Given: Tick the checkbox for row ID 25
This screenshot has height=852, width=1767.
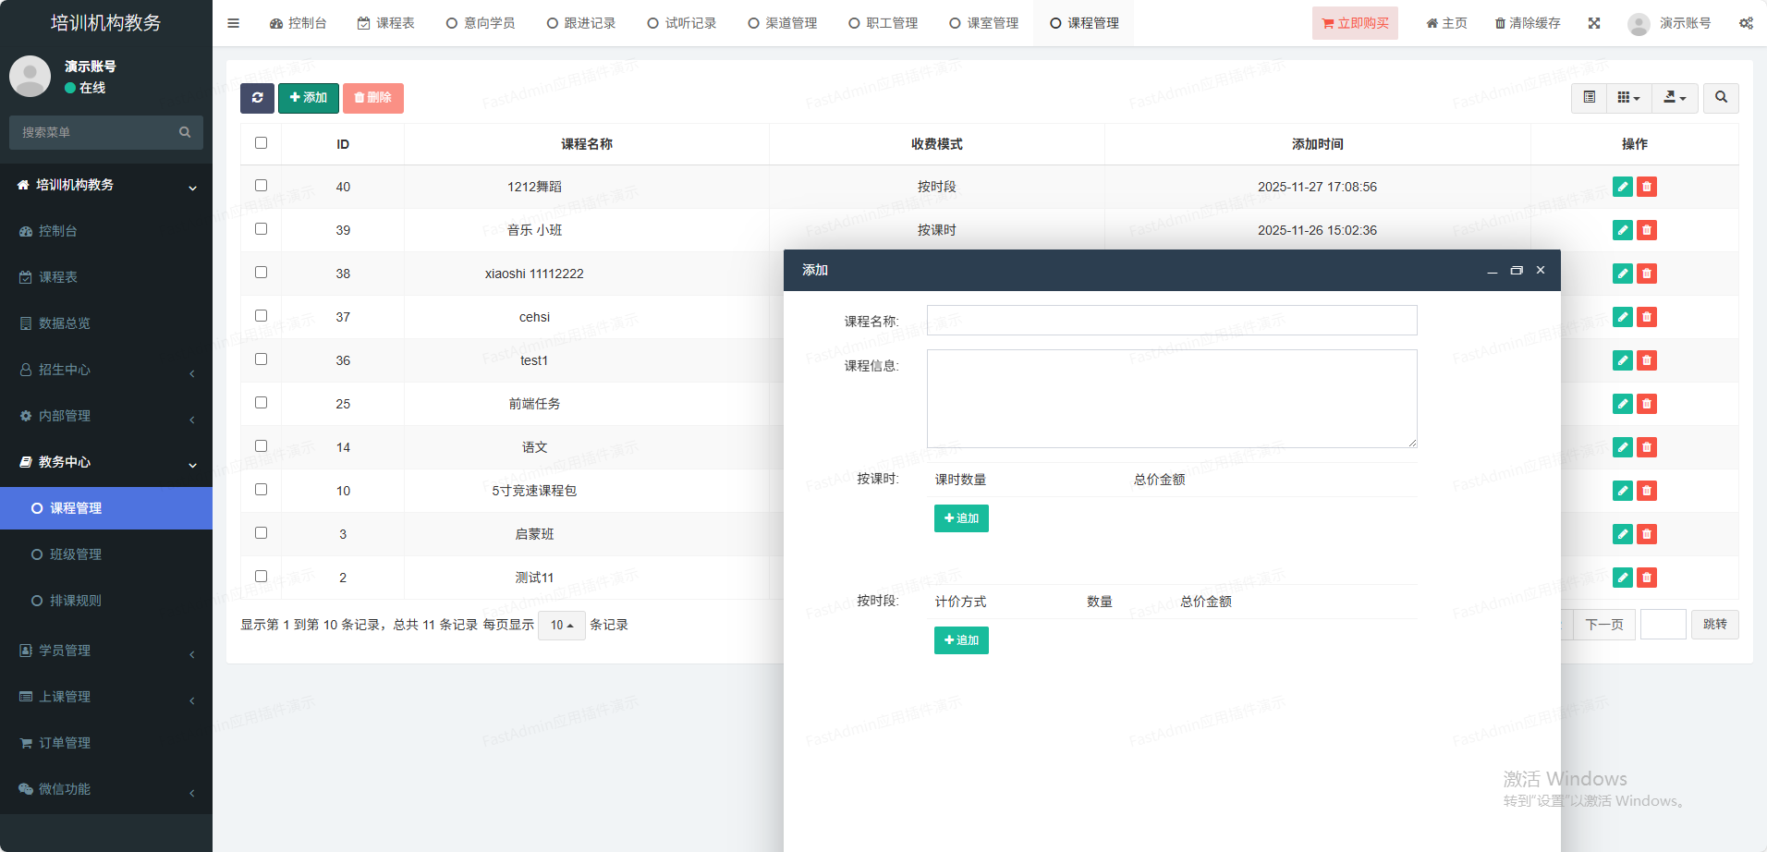Looking at the screenshot, I should [x=261, y=403].
